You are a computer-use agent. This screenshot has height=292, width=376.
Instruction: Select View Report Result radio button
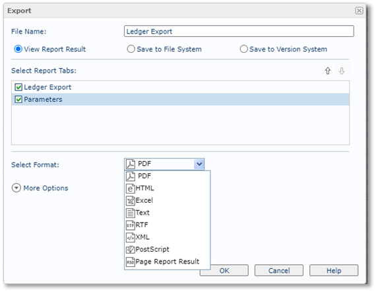18,49
